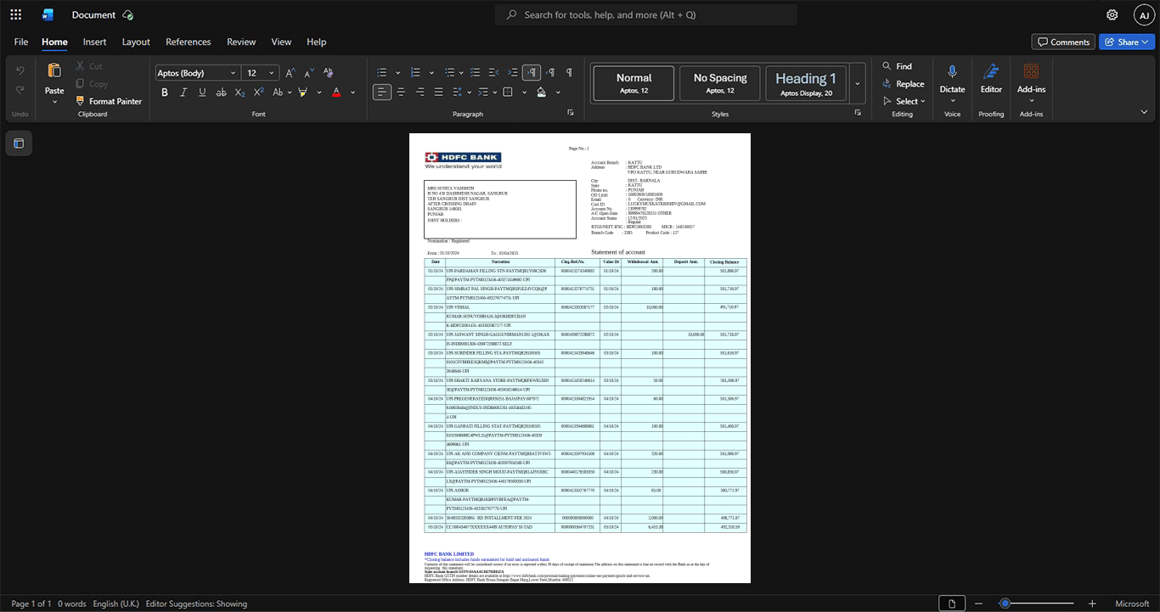The image size is (1160, 612).
Task: Open Styles dialog launcher icon
Action: [858, 113]
